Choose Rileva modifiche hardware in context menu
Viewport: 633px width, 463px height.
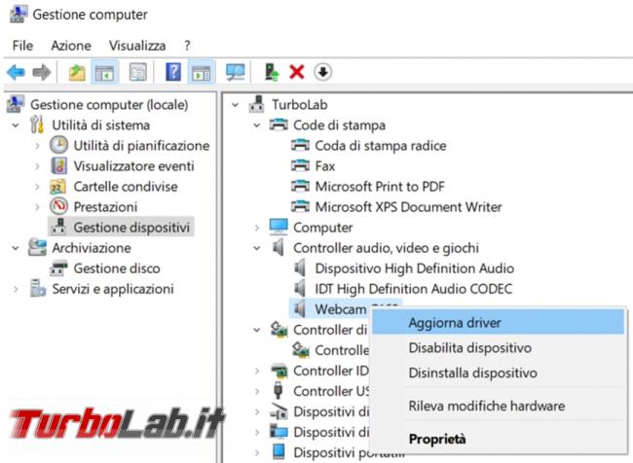pyautogui.click(x=498, y=406)
